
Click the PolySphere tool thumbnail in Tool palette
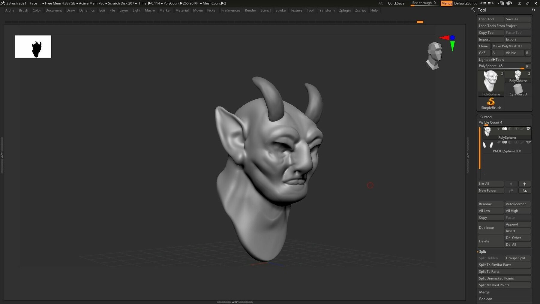point(490,83)
